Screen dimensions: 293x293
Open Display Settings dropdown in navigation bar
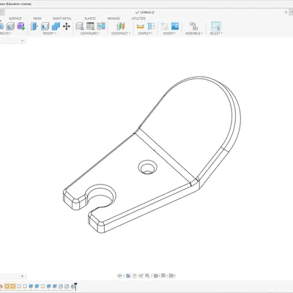click(157, 276)
